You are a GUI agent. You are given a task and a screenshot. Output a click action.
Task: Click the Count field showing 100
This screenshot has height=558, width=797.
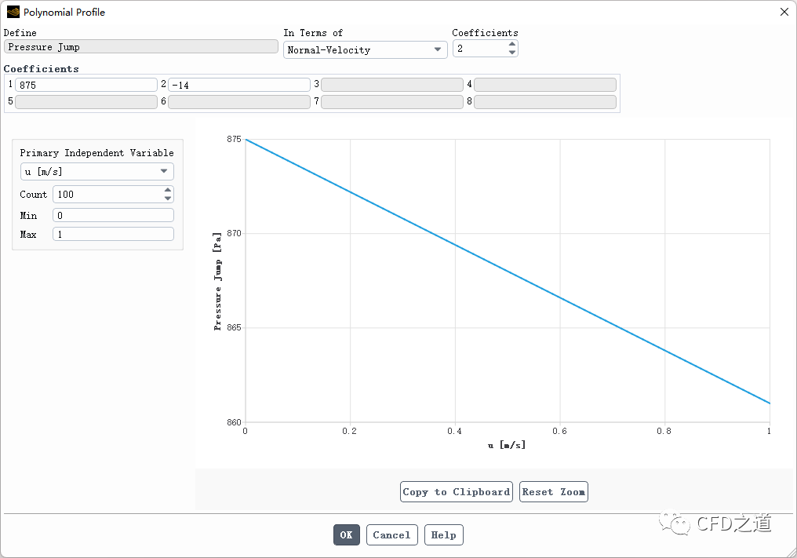pos(106,195)
